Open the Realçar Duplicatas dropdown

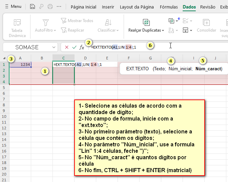tap(146, 30)
